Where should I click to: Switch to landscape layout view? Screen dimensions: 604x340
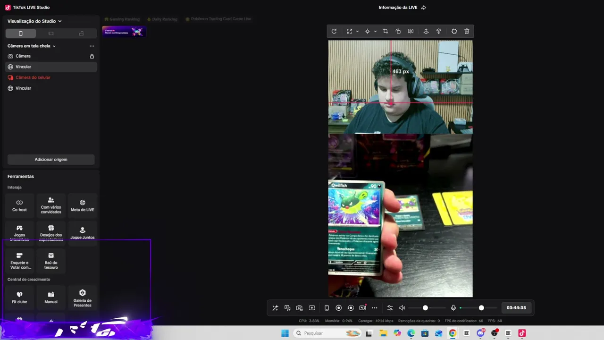coord(51,34)
